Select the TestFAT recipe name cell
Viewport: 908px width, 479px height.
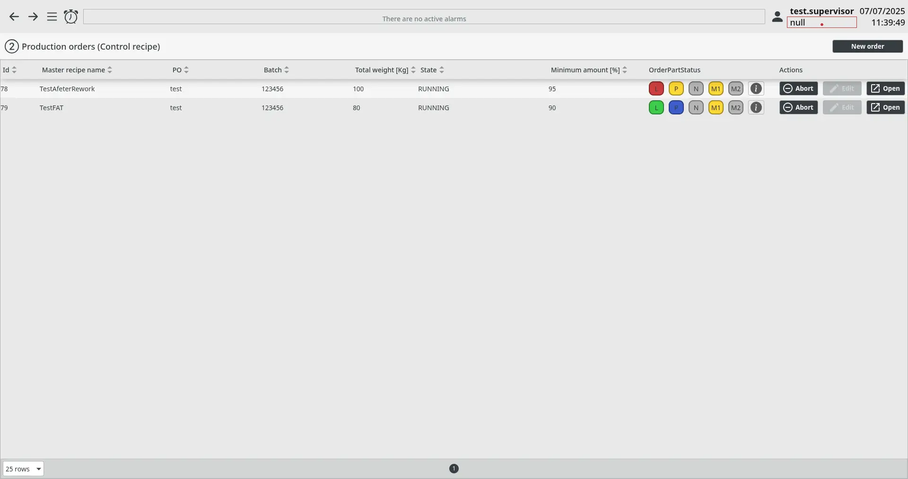52,108
